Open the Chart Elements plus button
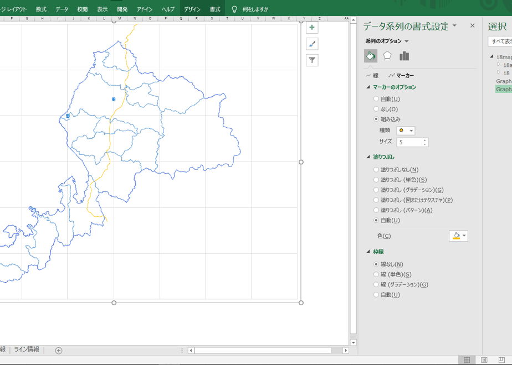 click(x=312, y=28)
